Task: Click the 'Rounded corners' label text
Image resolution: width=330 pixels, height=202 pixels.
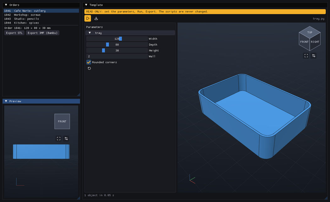Action: pyautogui.click(x=104, y=62)
